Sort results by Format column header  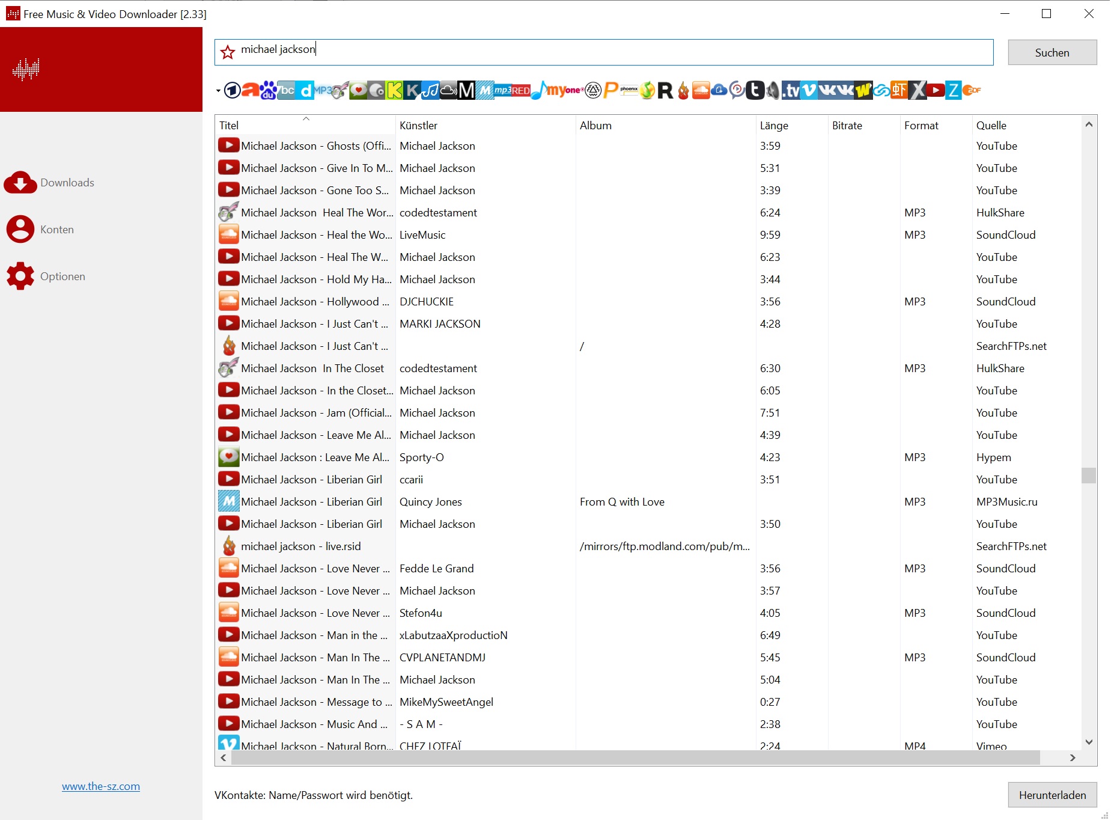click(936, 125)
